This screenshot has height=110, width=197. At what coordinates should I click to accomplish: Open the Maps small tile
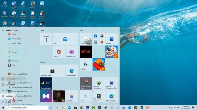pyautogui.click(x=102, y=42)
